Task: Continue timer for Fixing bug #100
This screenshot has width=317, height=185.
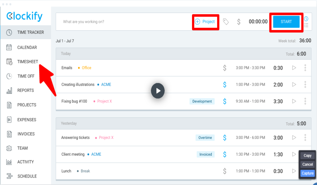Action: click(294, 101)
